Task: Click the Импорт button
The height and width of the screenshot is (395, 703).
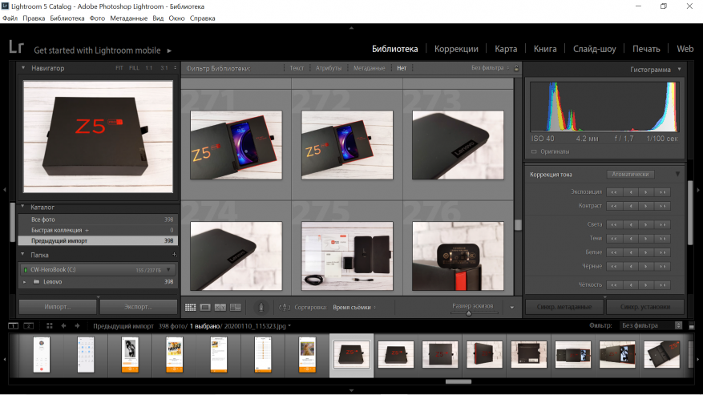Action: coord(57,306)
